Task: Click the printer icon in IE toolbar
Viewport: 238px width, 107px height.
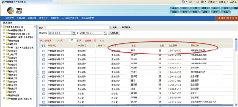Action: pyautogui.click(x=202, y=2)
